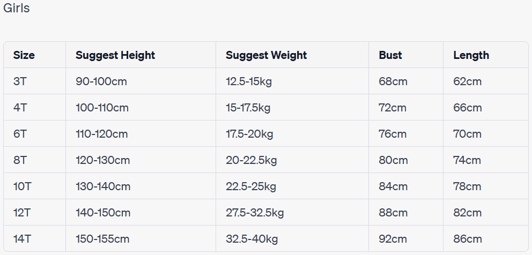The width and height of the screenshot is (532, 255).
Task: Select the 74cm length cell
Action: pyautogui.click(x=468, y=160)
